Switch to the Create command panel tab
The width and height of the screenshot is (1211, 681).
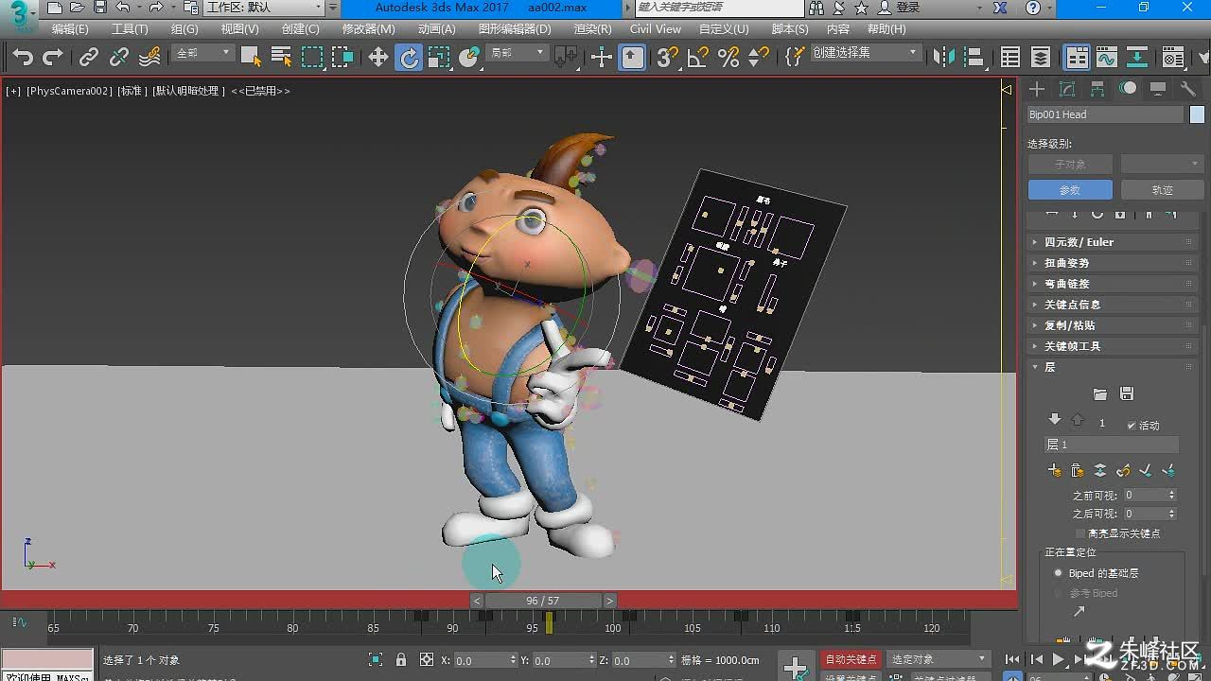[1037, 89]
